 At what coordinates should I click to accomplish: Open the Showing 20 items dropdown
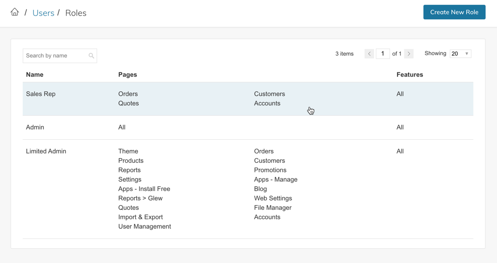[x=460, y=54]
